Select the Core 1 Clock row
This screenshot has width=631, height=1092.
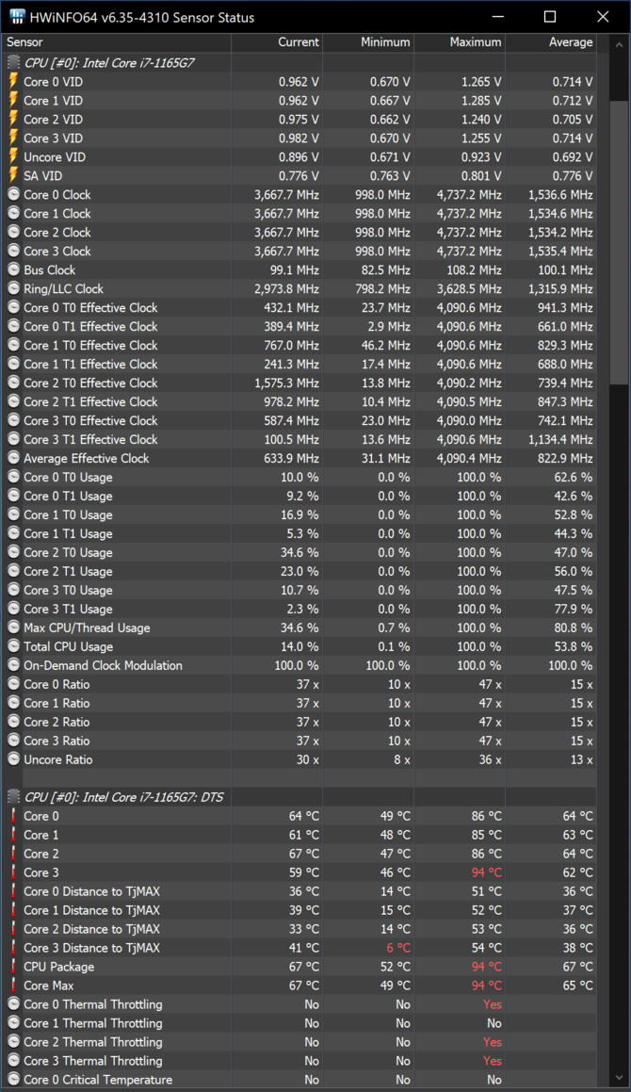coord(299,213)
